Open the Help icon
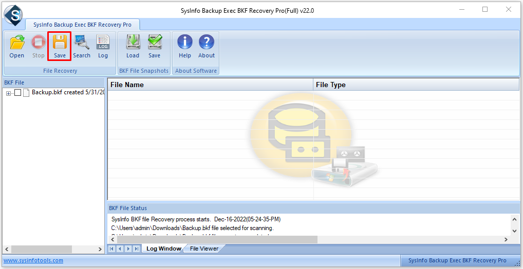523x269 pixels. 185,47
